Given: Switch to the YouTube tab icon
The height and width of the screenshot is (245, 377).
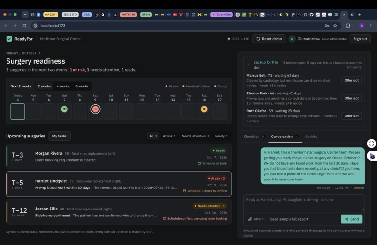Looking at the screenshot, I should (175, 14).
